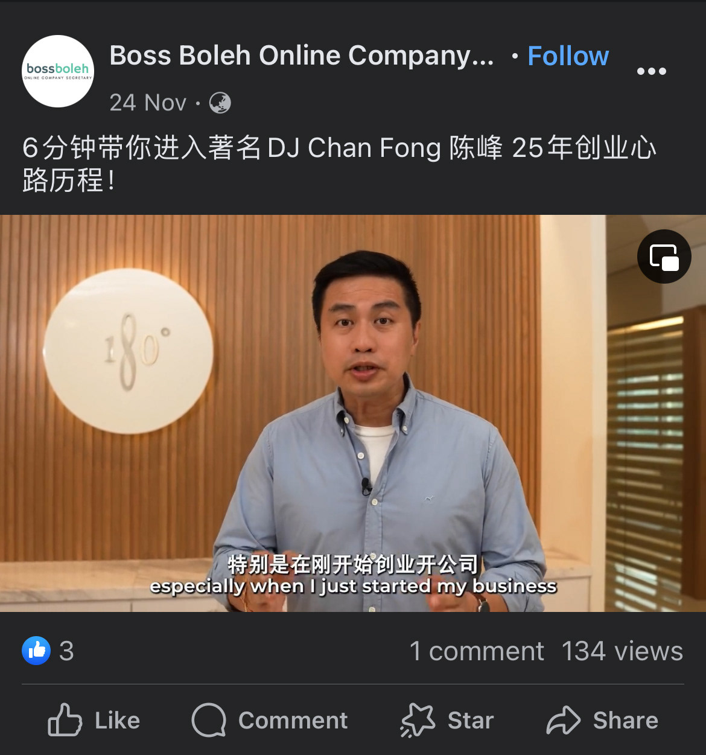The width and height of the screenshot is (706, 755).
Task: Tap the Comment speech bubble icon
Action: click(x=209, y=720)
